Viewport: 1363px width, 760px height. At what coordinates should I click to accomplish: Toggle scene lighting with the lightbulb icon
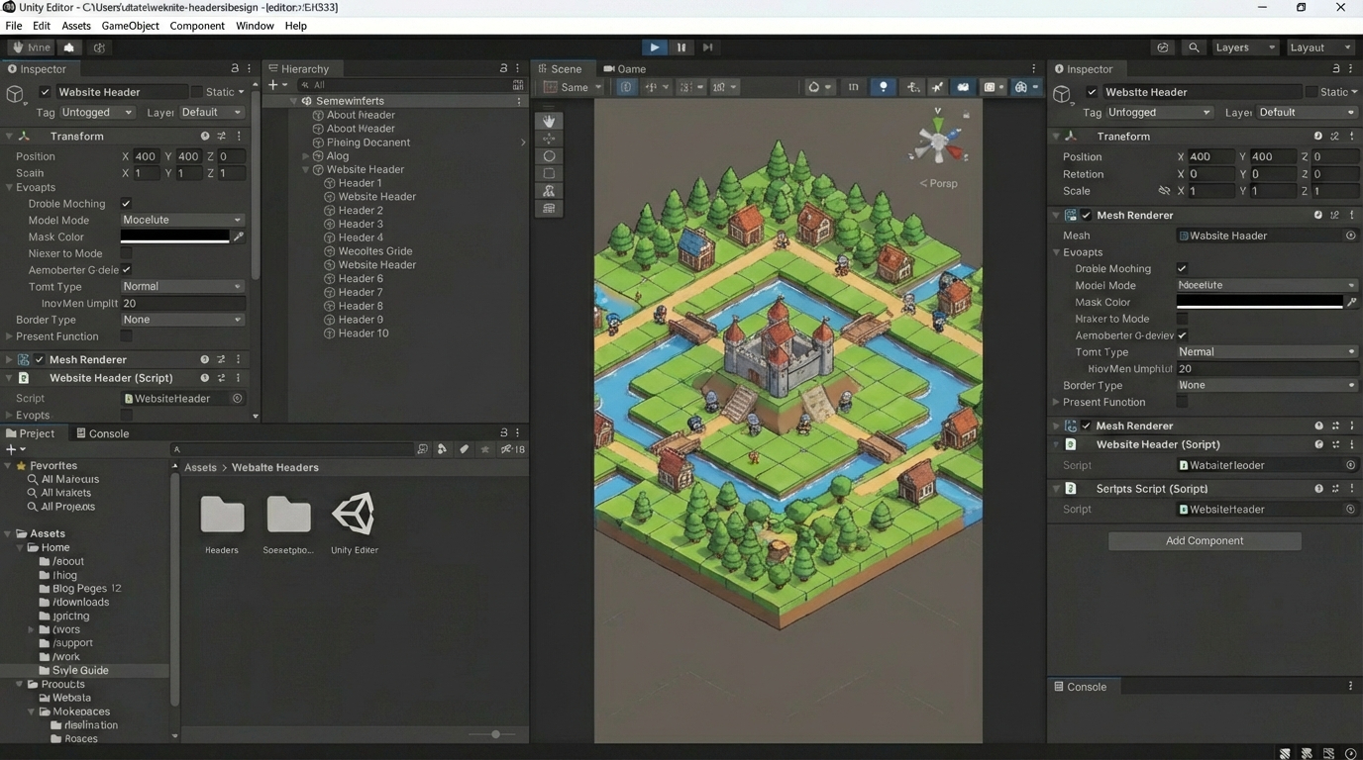[x=883, y=87]
